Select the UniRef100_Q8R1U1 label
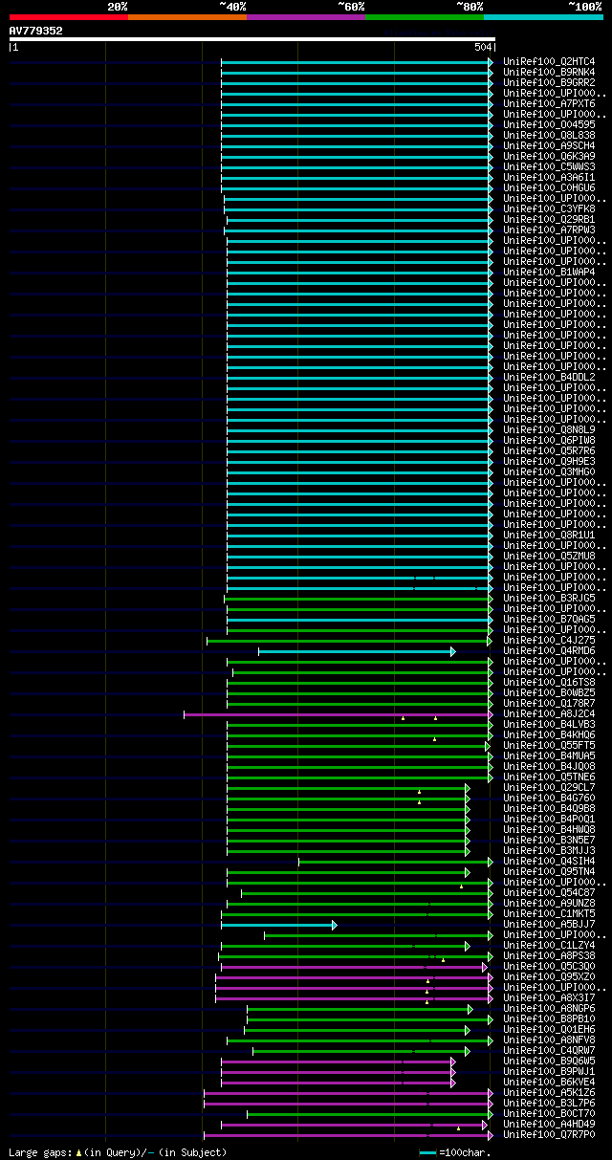This screenshot has height=1160, width=612. [x=549, y=535]
